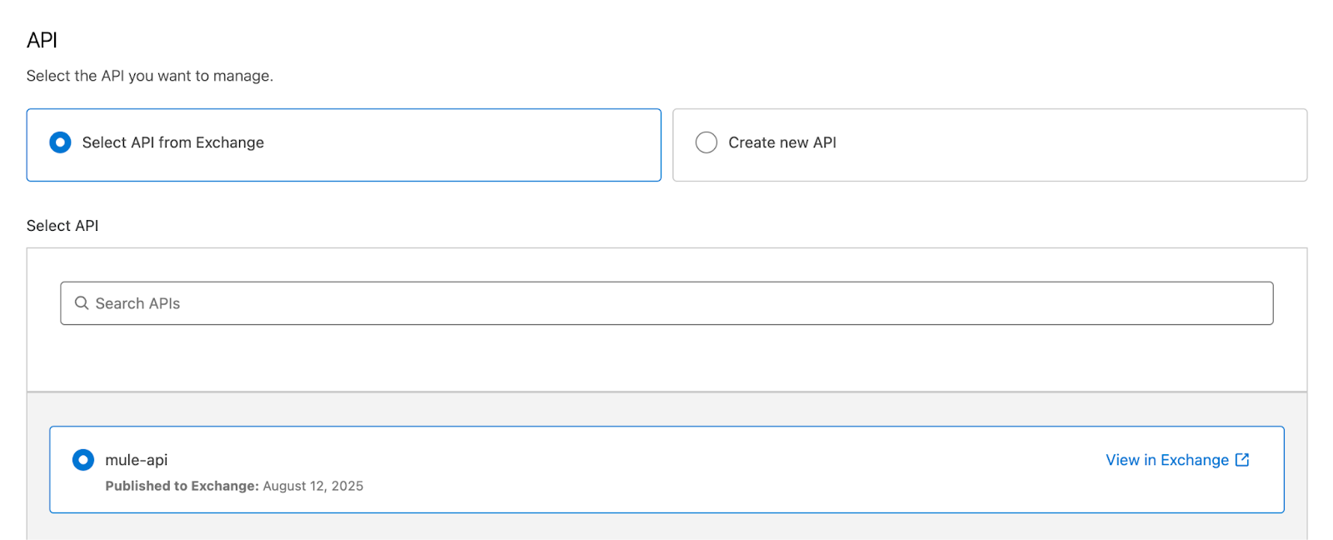Click the mule-api name label
Viewport: 1333px width, 540px height.
click(137, 459)
